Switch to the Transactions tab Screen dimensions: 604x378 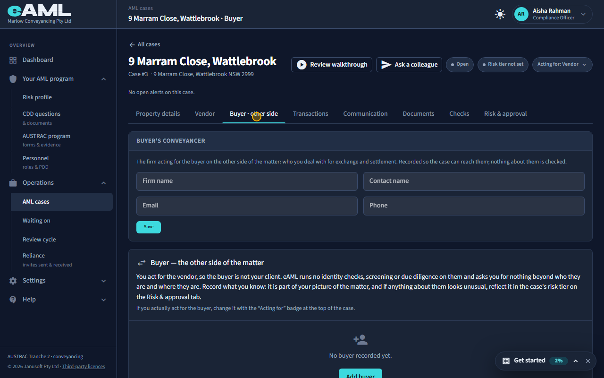[310, 114]
